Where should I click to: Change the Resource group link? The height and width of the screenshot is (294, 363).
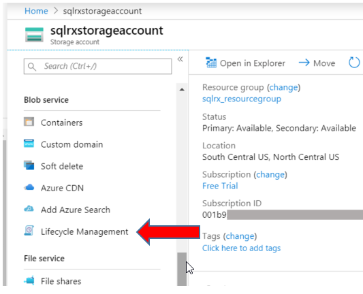[x=283, y=87]
